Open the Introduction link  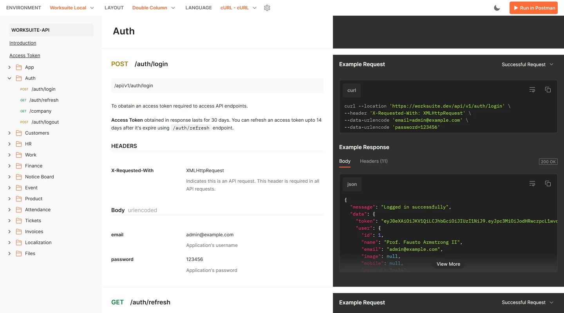(23, 43)
